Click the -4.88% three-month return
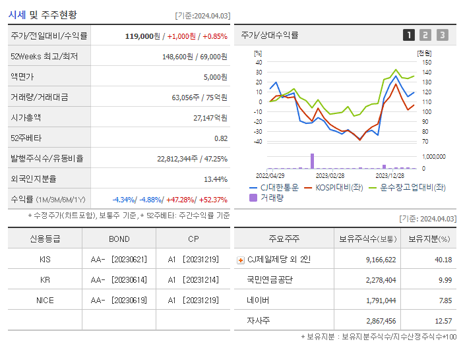 click(150, 200)
